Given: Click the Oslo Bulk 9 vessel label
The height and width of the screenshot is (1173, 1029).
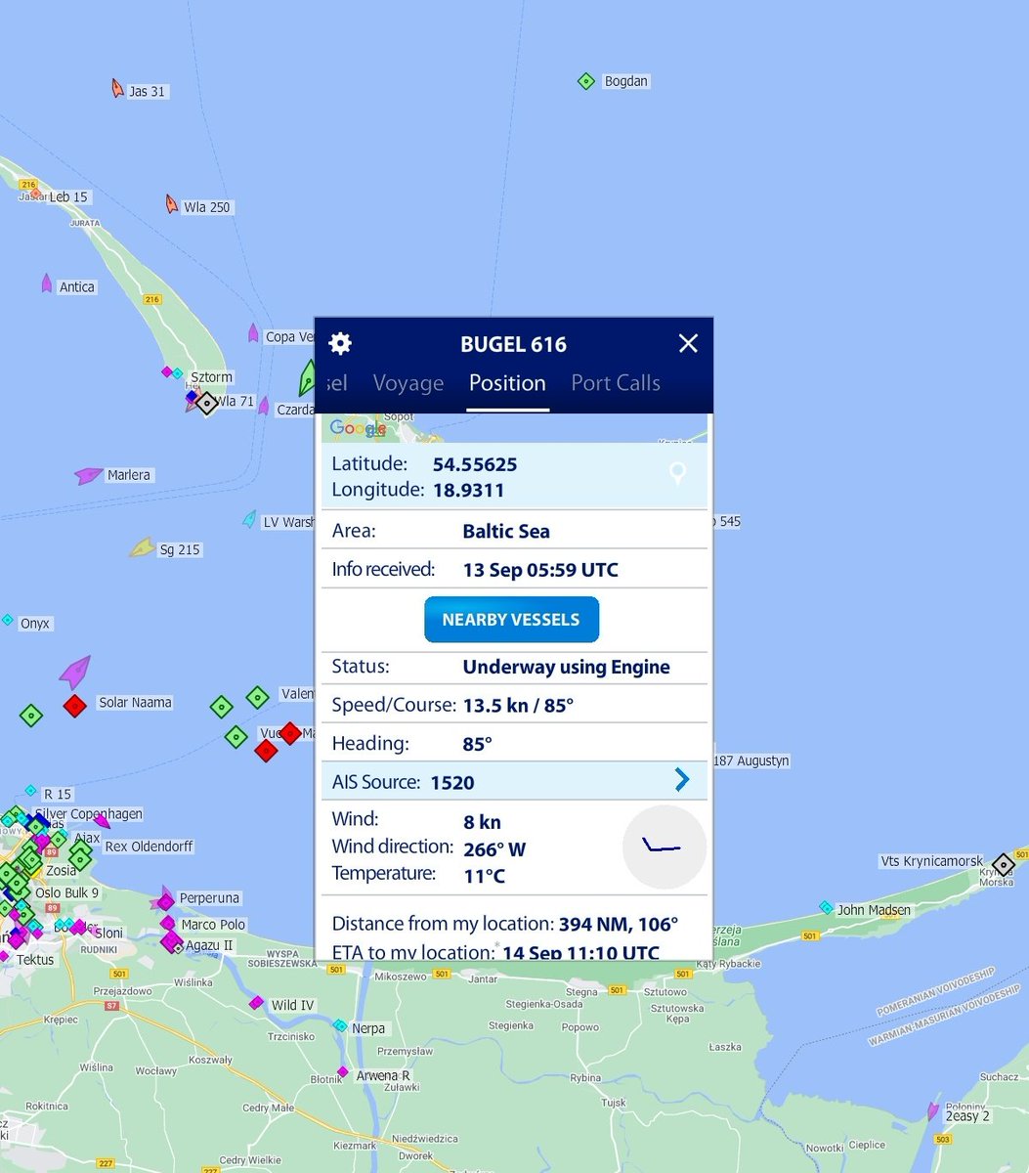Looking at the screenshot, I should tap(66, 892).
